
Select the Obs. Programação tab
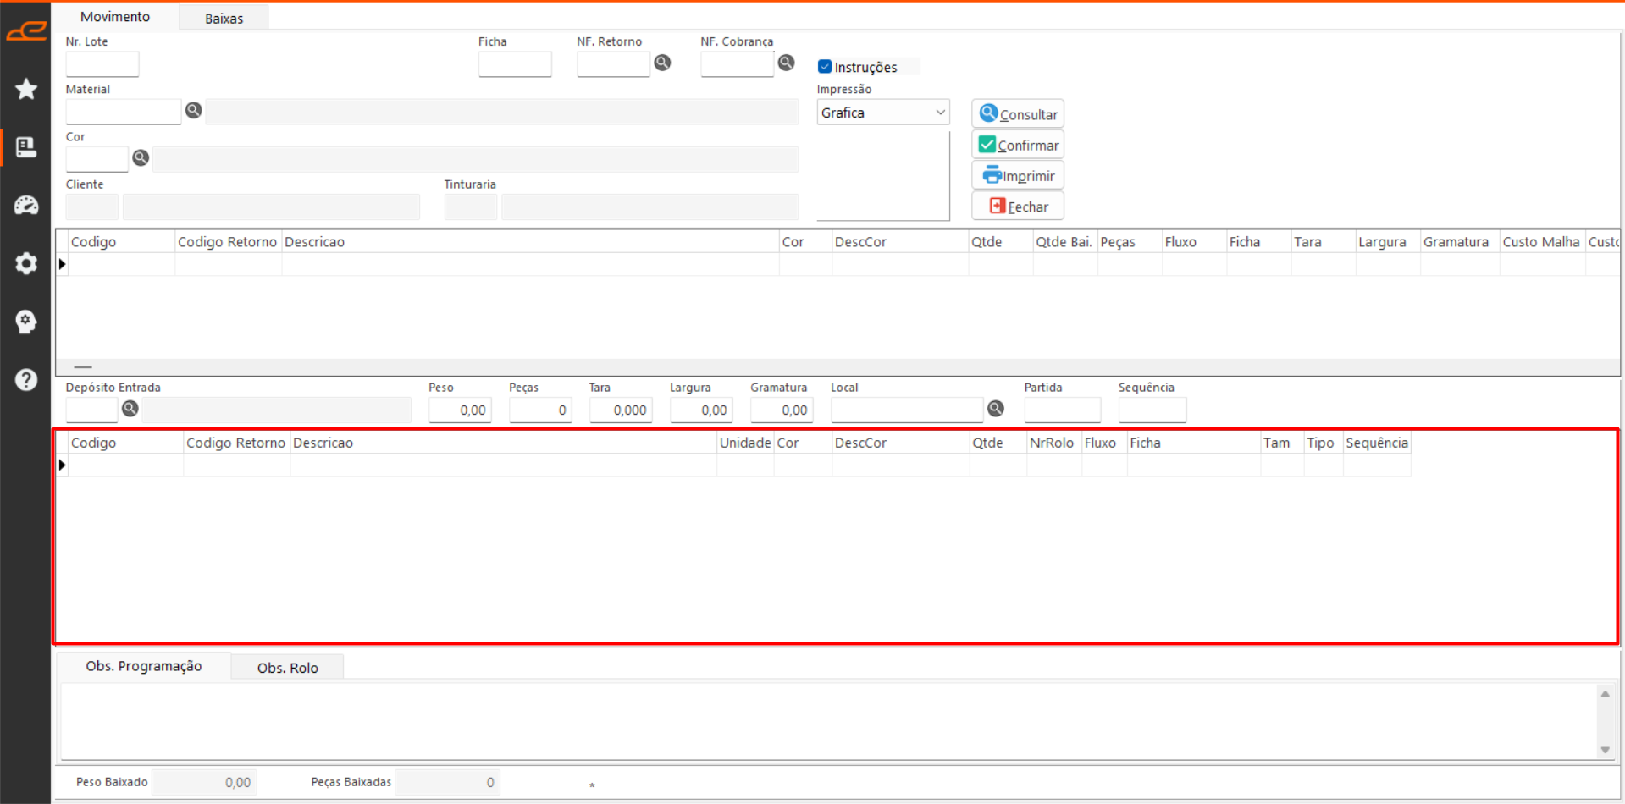[143, 666]
